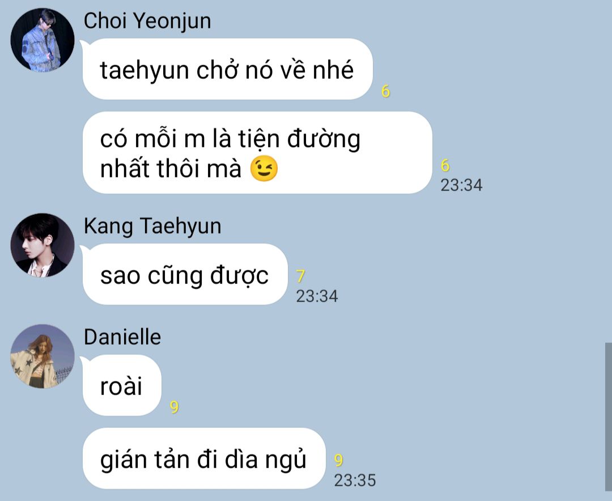Viewport: 612px width, 501px height.
Task: Select the "có mỗi m là tiện đường" message
Action: [257, 152]
